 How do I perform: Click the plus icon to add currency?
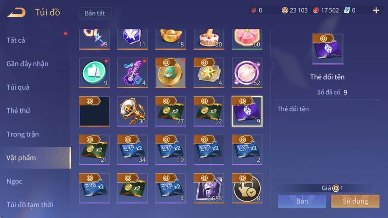[376, 10]
